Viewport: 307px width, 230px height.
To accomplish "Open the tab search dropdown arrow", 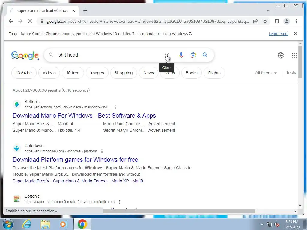I will pyautogui.click(x=268, y=11).
